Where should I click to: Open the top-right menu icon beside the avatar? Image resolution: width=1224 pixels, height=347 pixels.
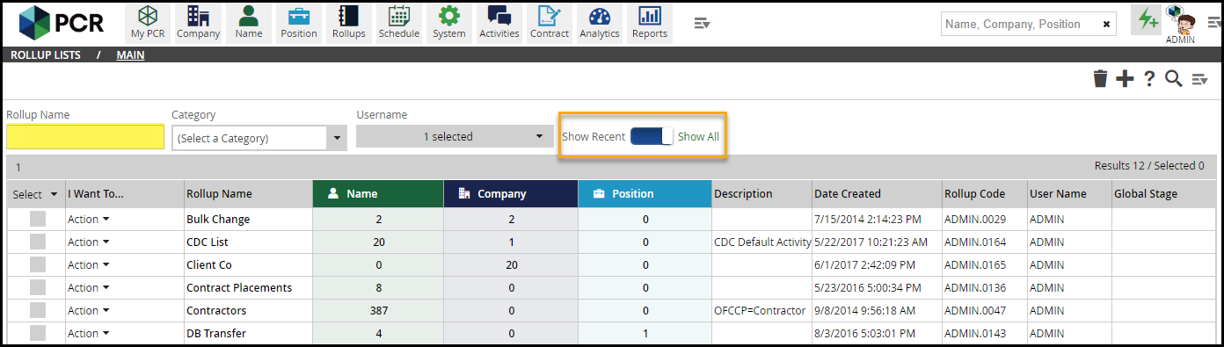(1213, 24)
